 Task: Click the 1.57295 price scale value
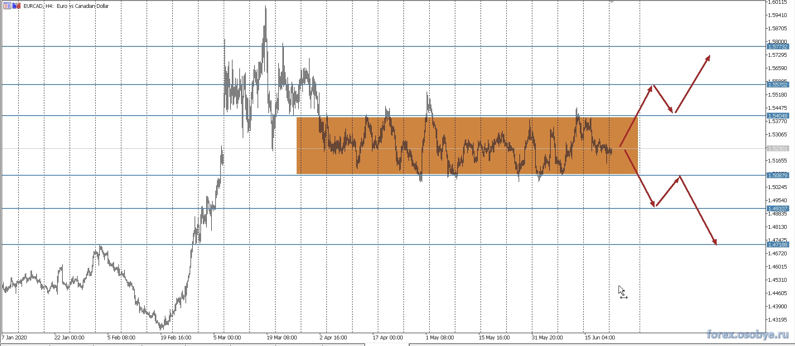pyautogui.click(x=778, y=55)
